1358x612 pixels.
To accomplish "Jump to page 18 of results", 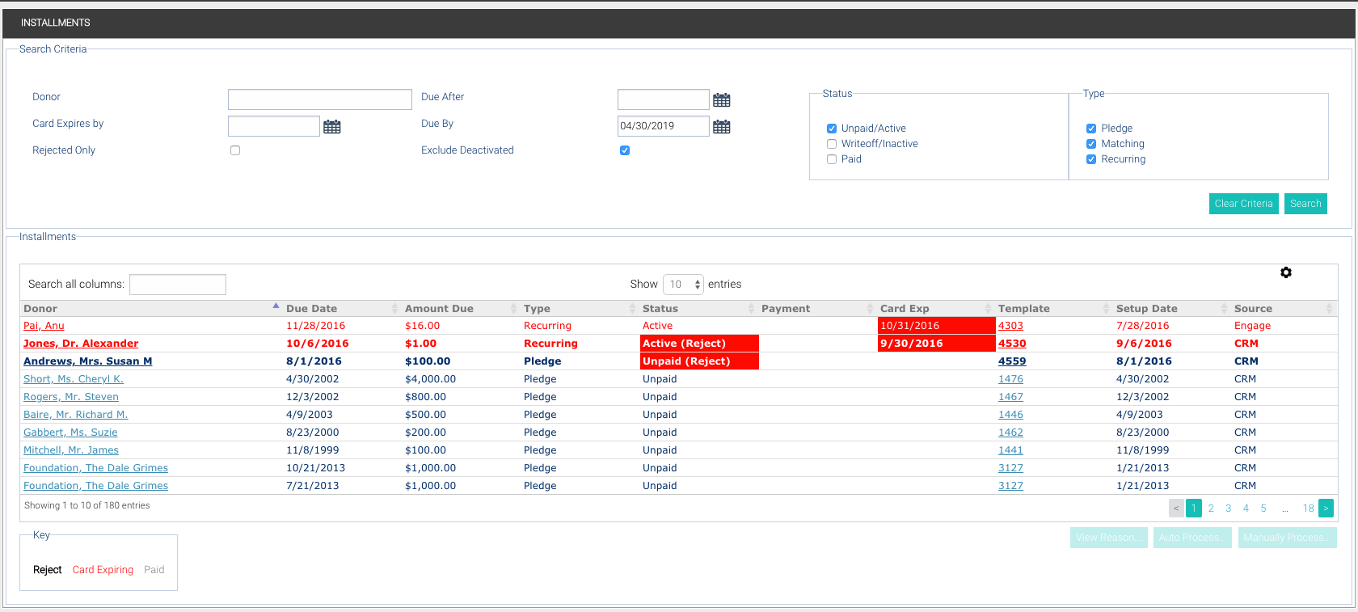I will point(1308,509).
